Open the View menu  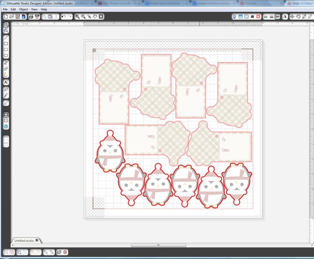click(x=34, y=9)
